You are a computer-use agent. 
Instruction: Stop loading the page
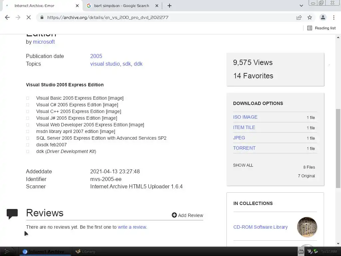click(x=29, y=17)
